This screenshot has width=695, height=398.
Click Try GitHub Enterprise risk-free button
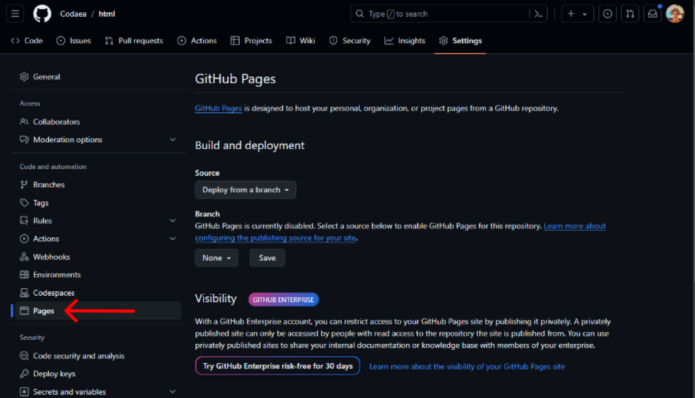coord(277,366)
